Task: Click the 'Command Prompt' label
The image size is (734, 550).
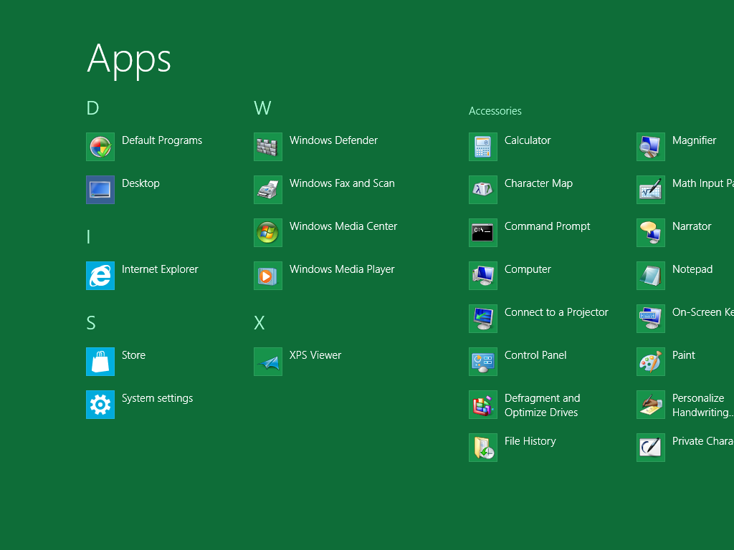Action: click(547, 227)
